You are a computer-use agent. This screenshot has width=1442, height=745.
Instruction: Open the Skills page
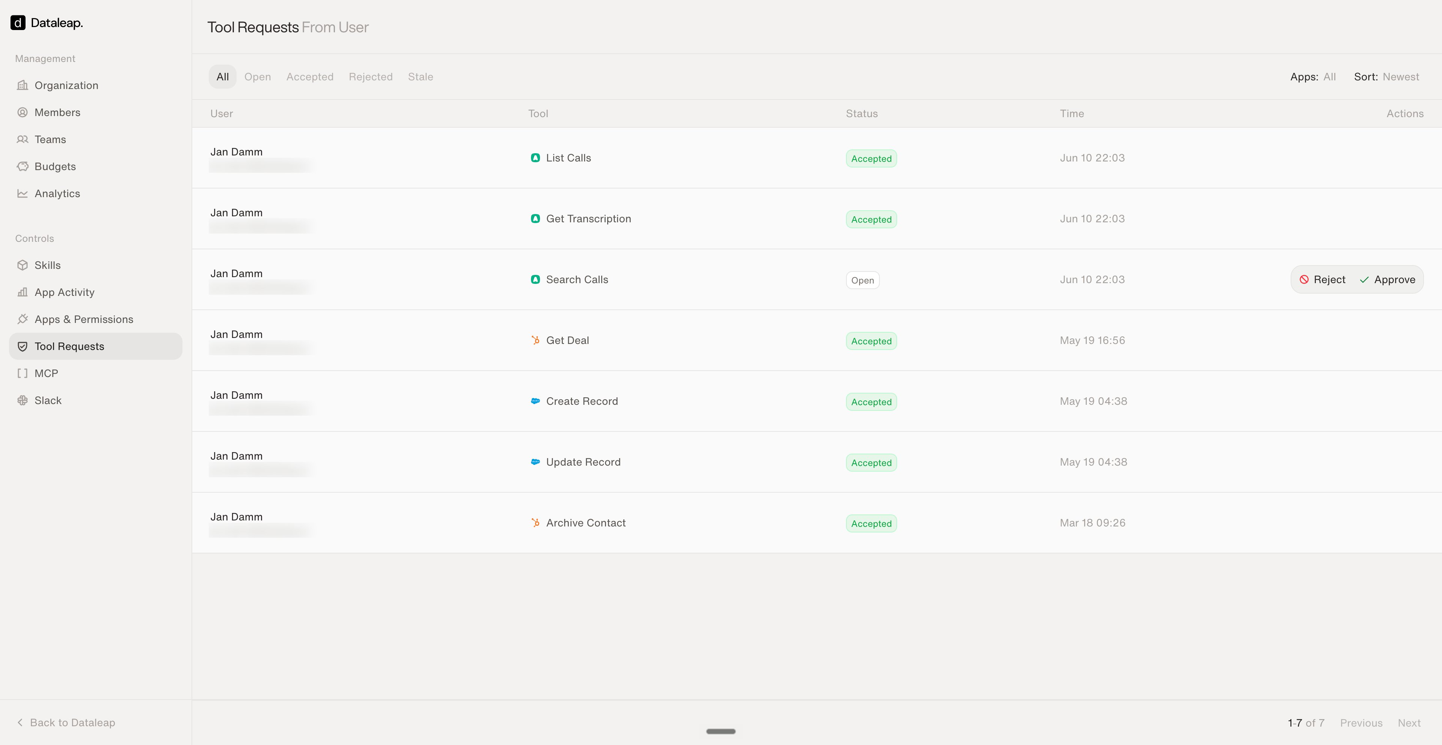coord(96,265)
